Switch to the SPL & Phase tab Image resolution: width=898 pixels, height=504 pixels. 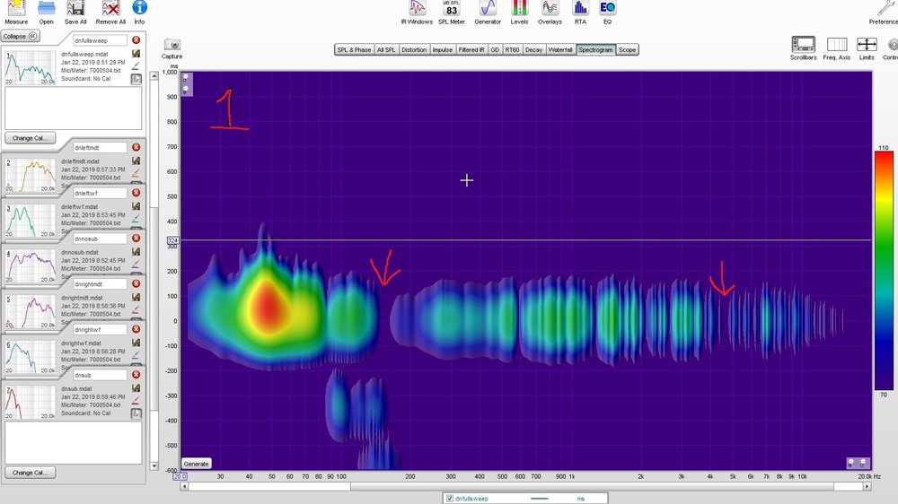354,49
